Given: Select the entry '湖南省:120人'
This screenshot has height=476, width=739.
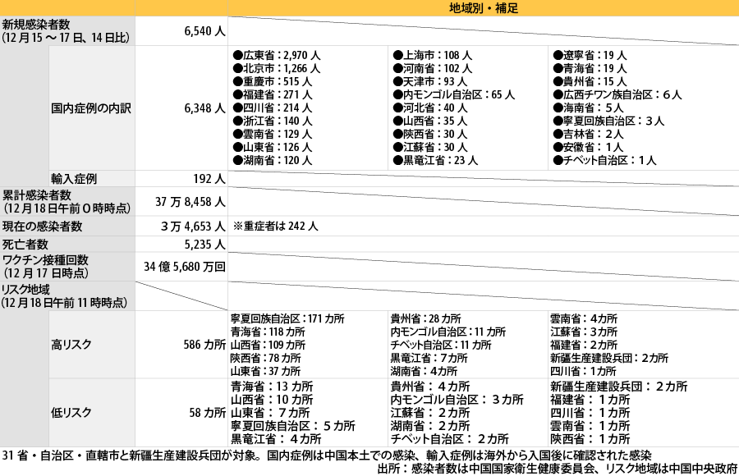Looking at the screenshot, I should click(x=272, y=161).
